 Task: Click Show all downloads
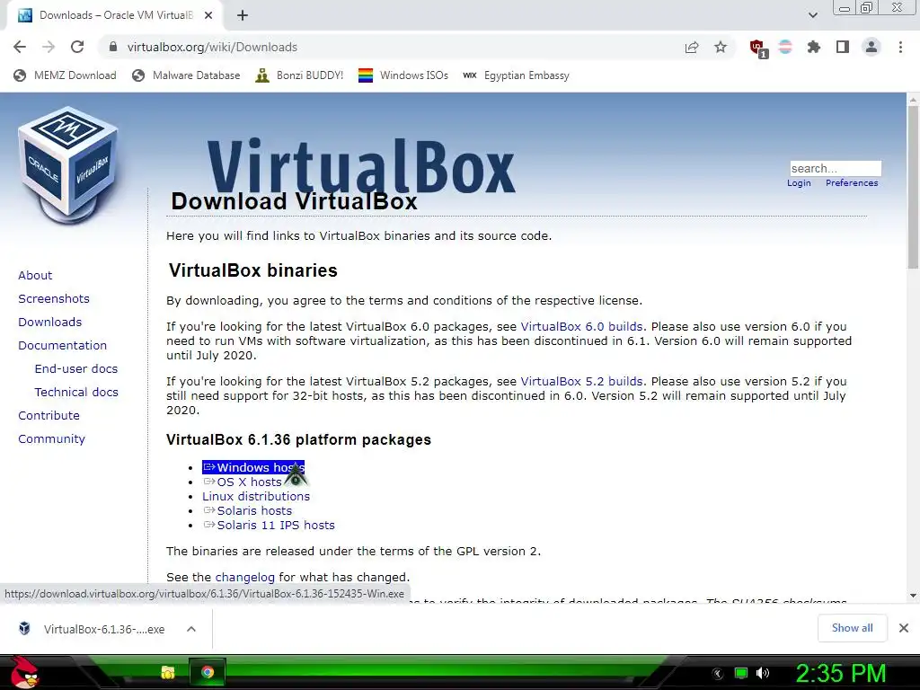(852, 628)
